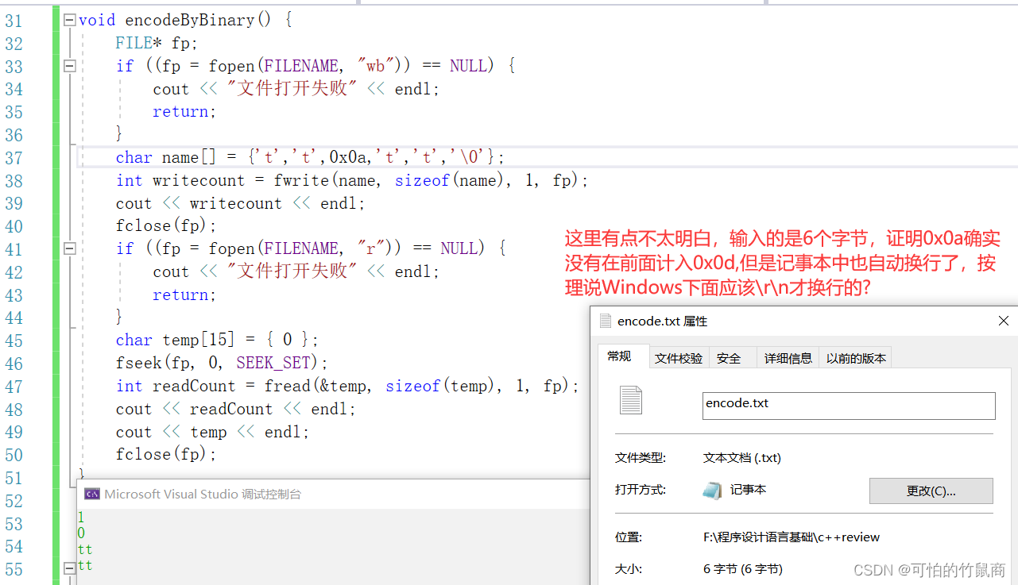Viewport: 1018px width, 585px height.
Task: Open the 安全 tab
Action: point(729,359)
